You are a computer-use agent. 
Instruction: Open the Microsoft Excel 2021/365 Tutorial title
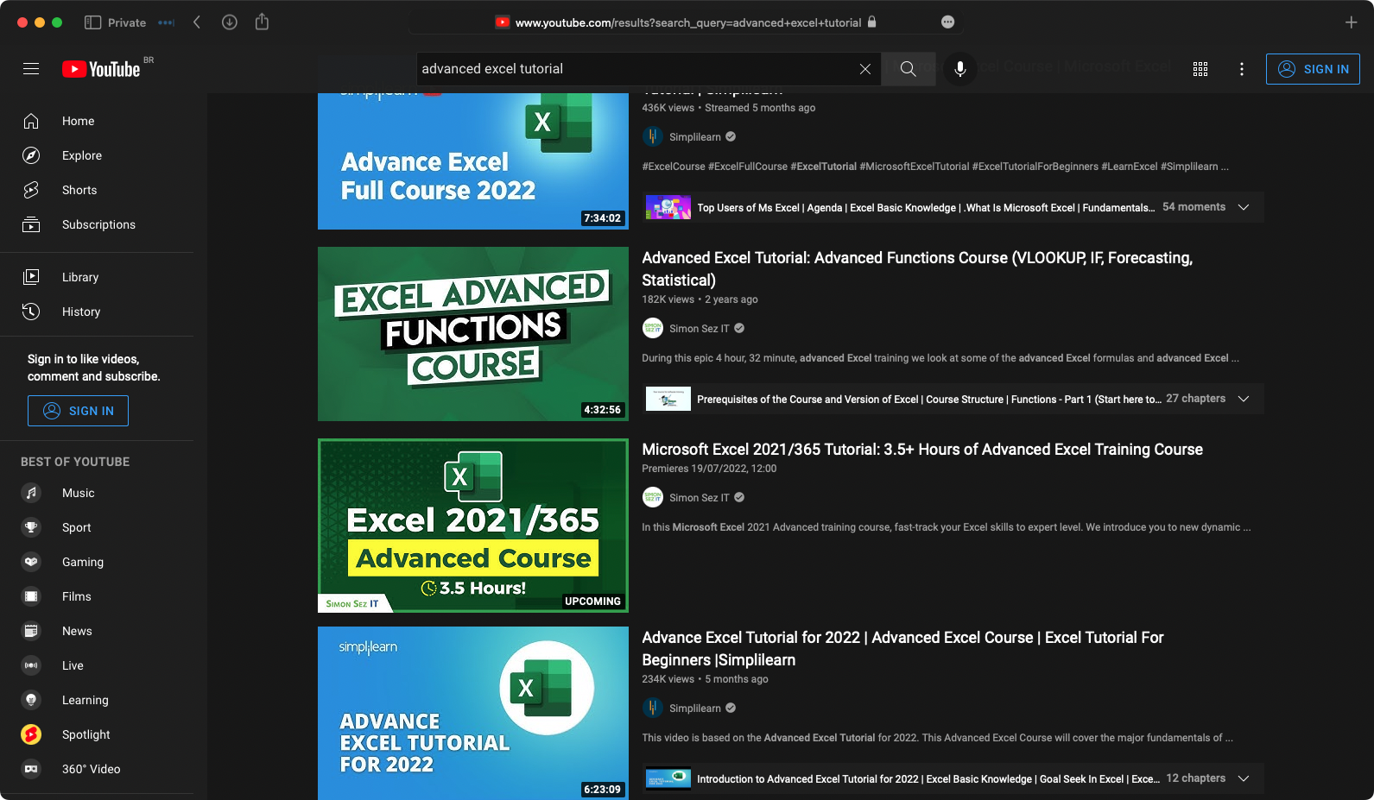(x=922, y=450)
